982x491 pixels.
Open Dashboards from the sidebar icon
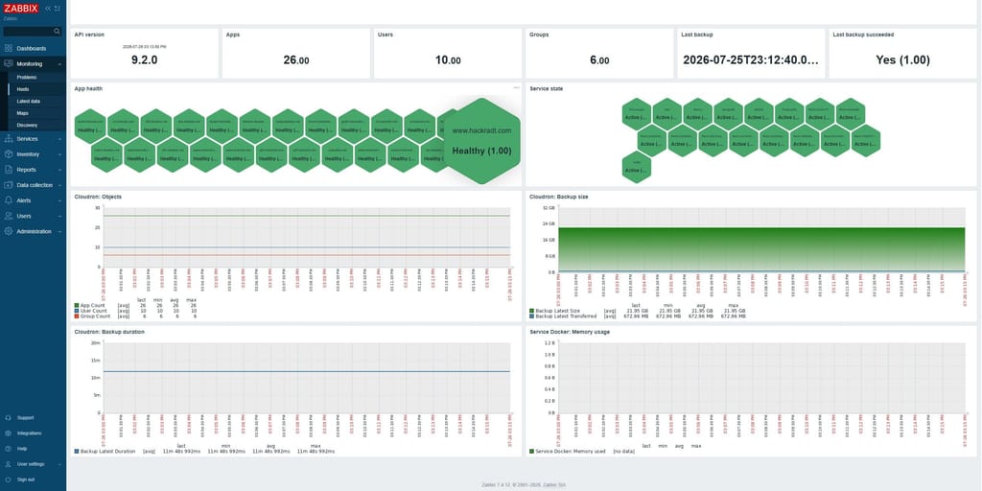(8, 48)
